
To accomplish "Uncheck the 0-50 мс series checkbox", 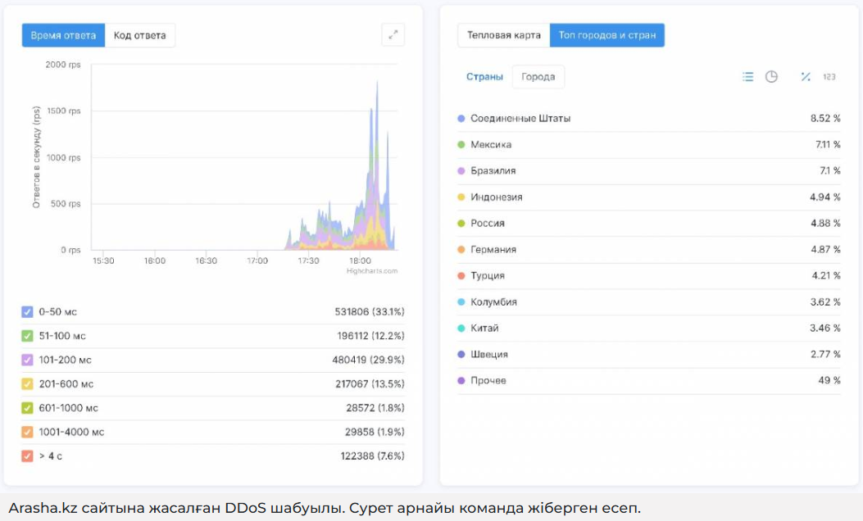I will 27,312.
